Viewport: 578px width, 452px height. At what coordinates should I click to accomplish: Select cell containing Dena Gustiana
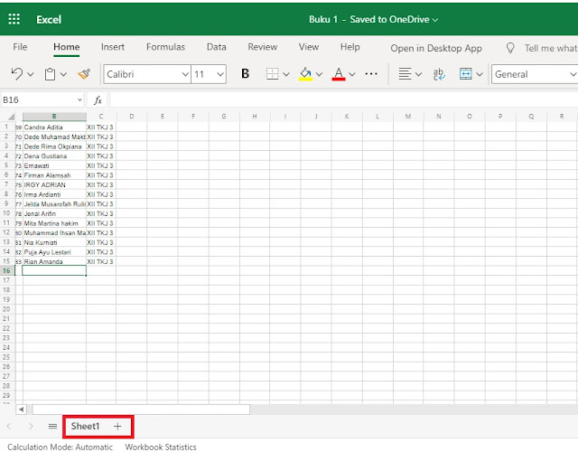click(x=54, y=156)
